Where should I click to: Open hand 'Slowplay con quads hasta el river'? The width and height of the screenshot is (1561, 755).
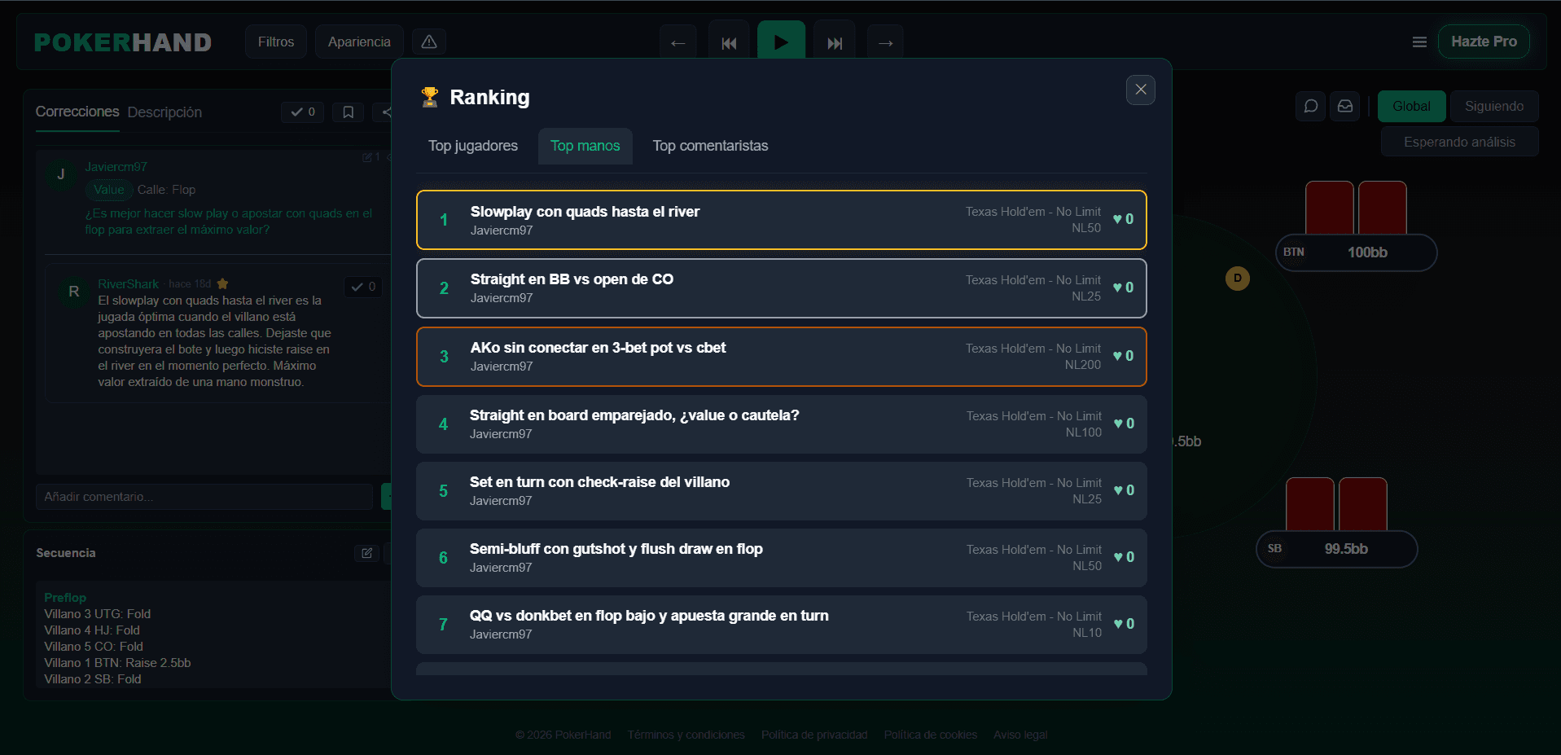click(781, 220)
